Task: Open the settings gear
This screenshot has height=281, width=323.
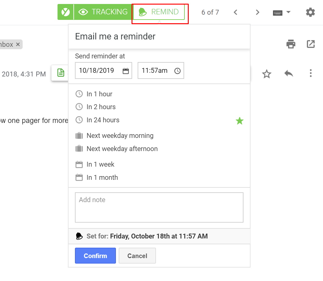Action: coord(310,12)
